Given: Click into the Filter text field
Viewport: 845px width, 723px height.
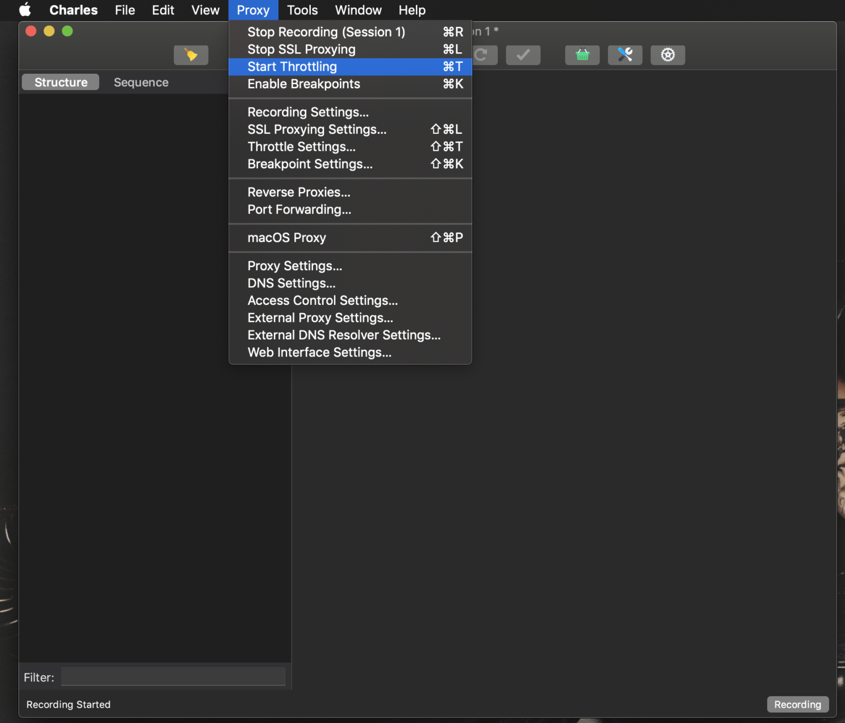Looking at the screenshot, I should click(173, 677).
